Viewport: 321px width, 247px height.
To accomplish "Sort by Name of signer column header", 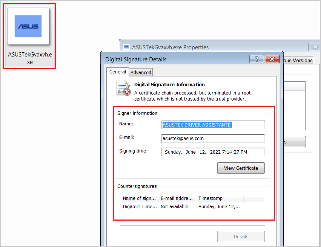I will pos(139,198).
